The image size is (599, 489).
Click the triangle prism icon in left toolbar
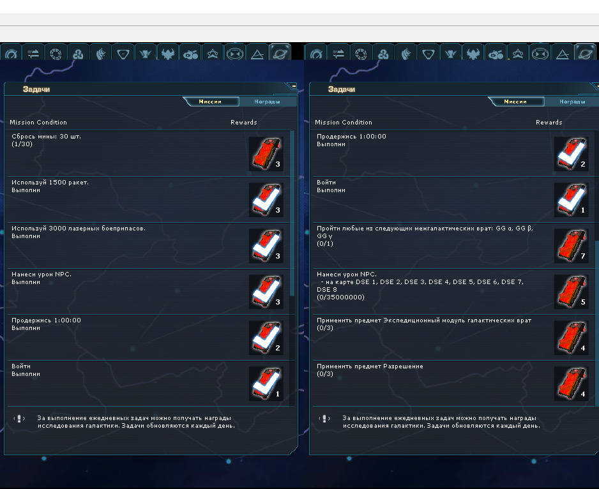tap(257, 54)
